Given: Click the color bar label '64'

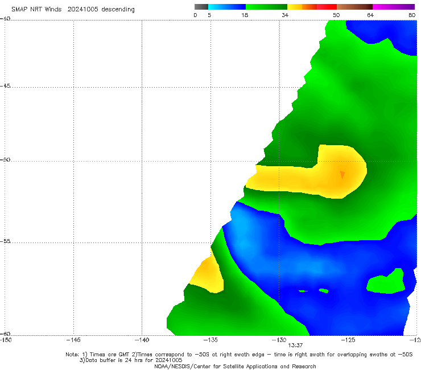Looking at the screenshot, I should tap(370, 15).
